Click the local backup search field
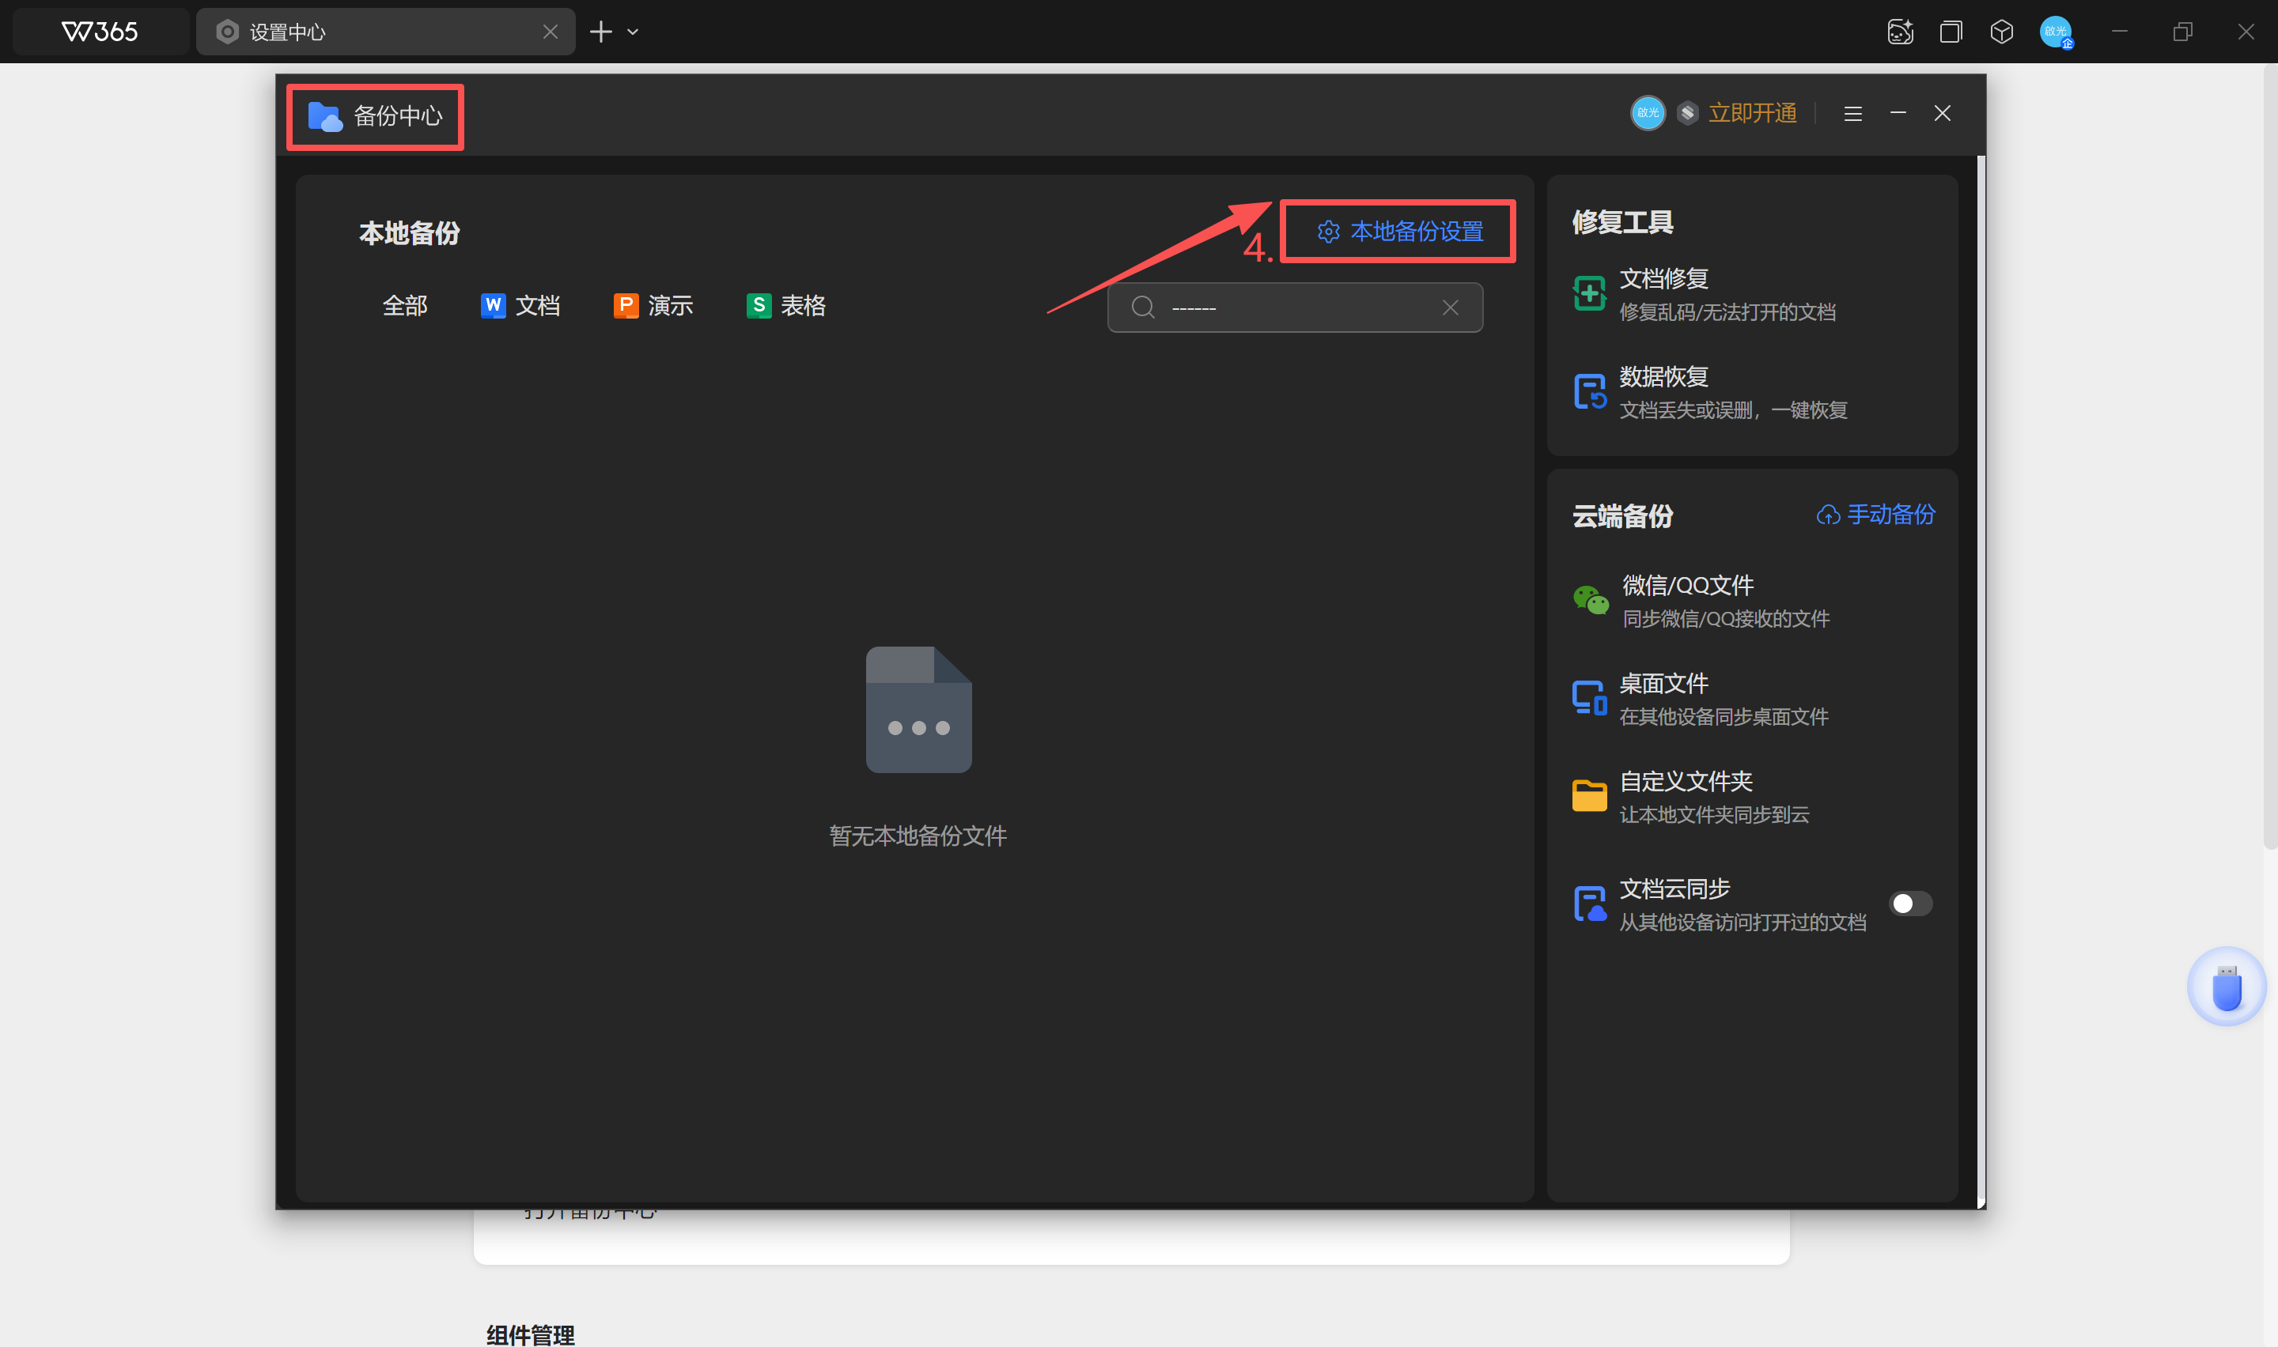2278x1347 pixels. [1289, 308]
